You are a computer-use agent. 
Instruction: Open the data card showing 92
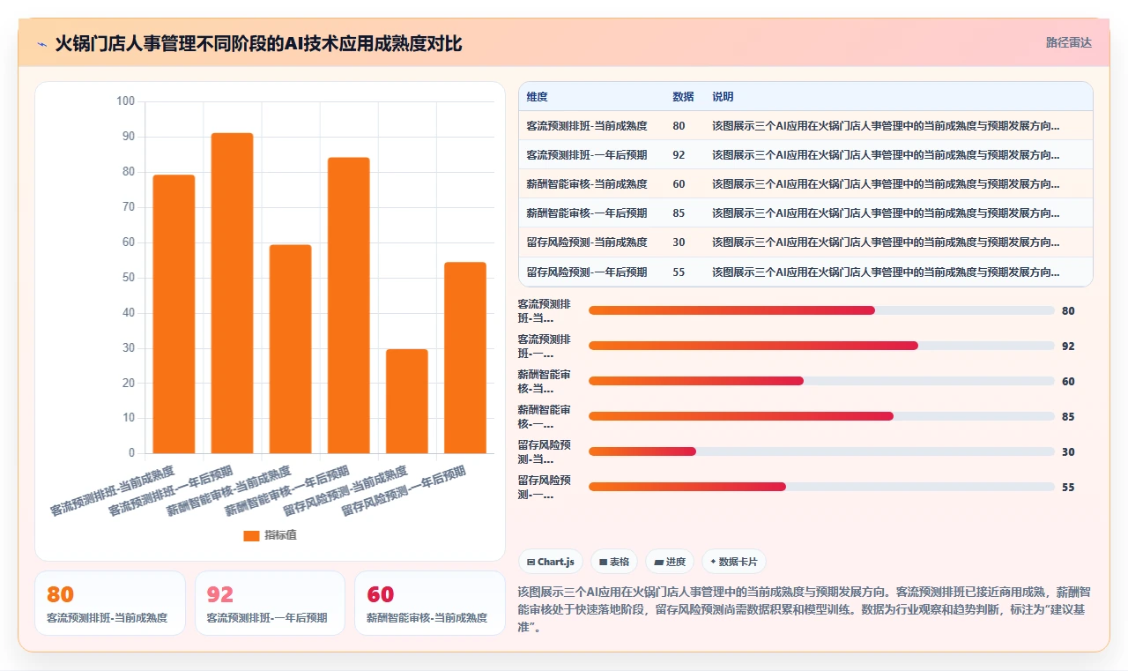click(x=270, y=603)
